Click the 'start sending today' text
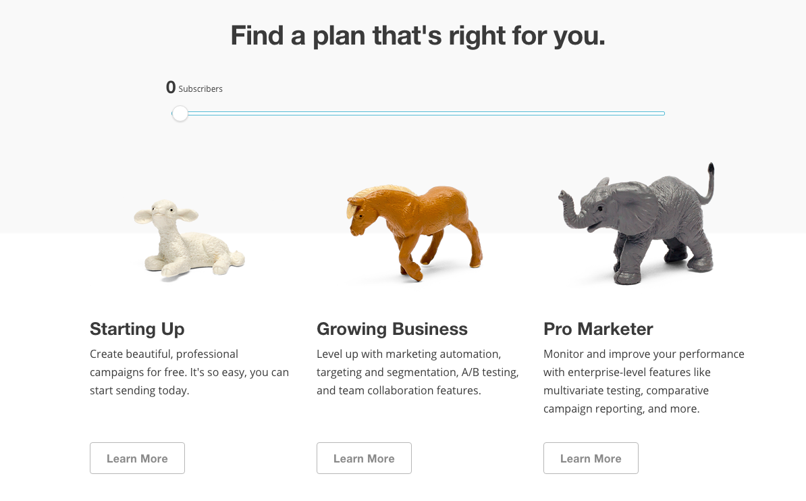Viewport: 806px width, 501px height. pyautogui.click(x=139, y=390)
